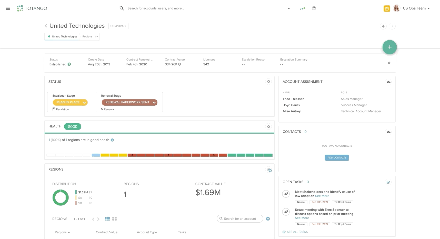Click the open tasks count 3
The image size is (440, 239).
click(x=308, y=182)
